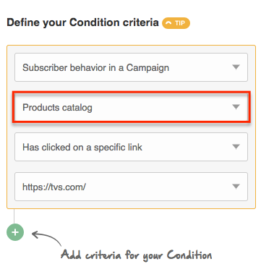Click the arrow icon on Has clicked field
Viewport: 261px width, 272px height.
236,146
